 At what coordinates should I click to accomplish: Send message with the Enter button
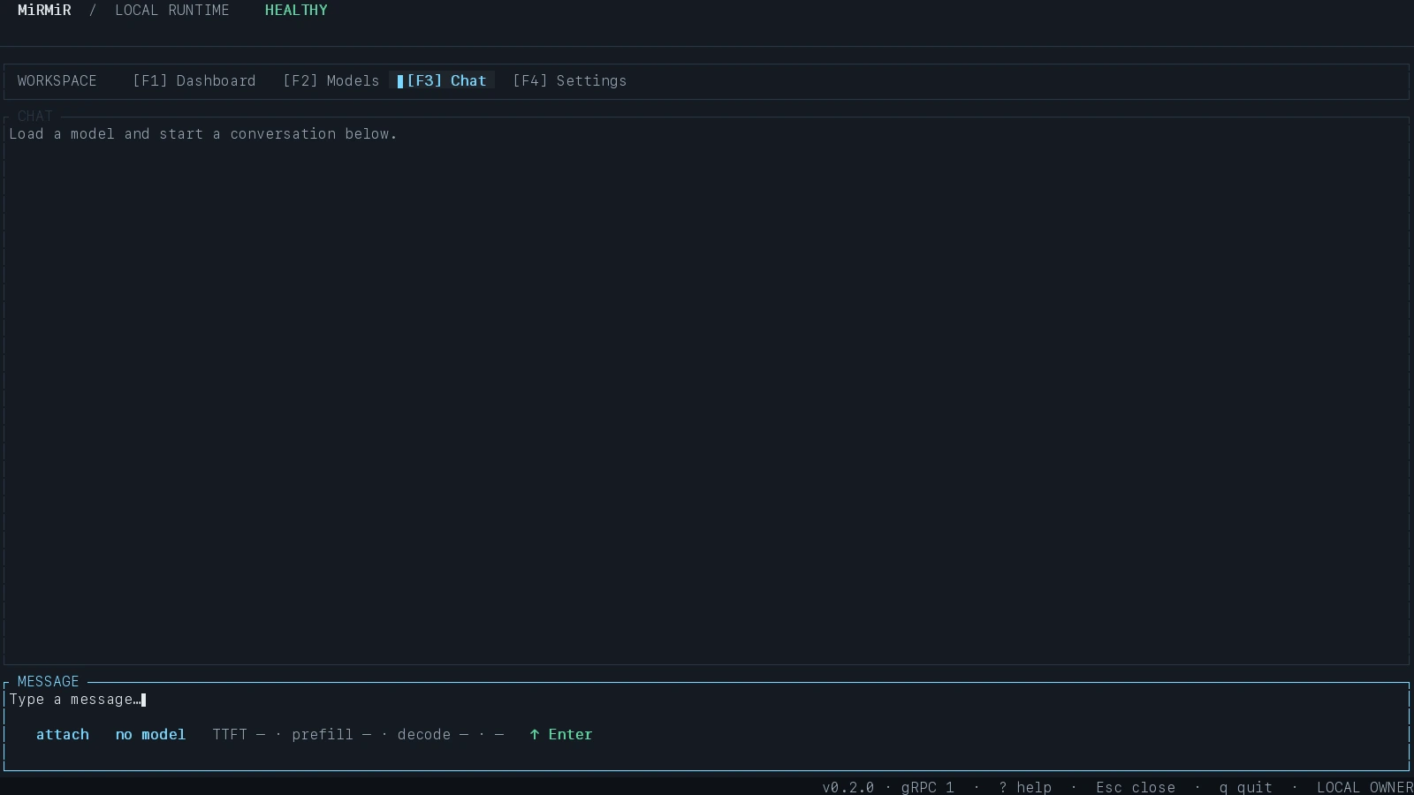tap(560, 734)
